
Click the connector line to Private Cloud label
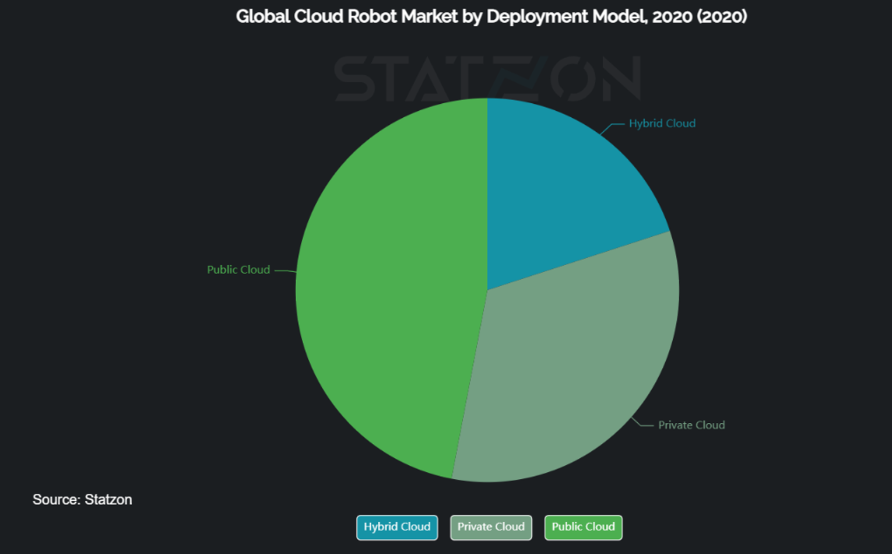[x=642, y=425]
